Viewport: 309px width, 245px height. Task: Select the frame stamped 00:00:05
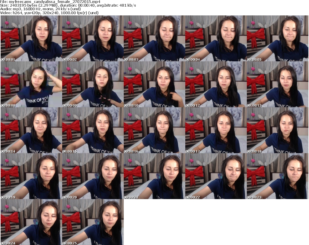278,38
